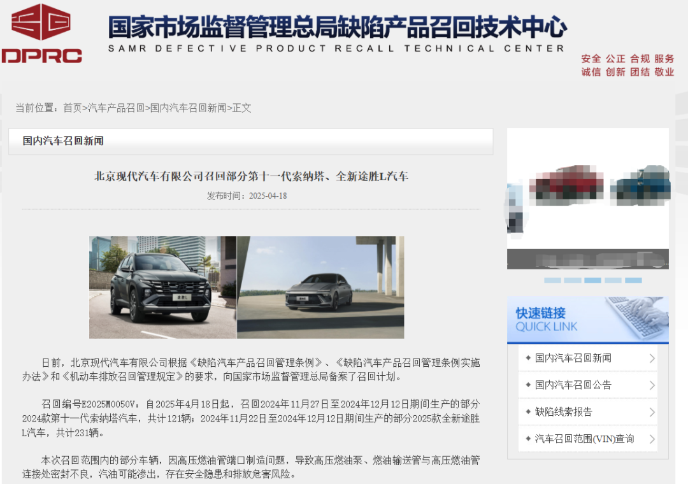Image resolution: width=688 pixels, height=484 pixels.
Task: Open 国内汽车召回新闻 quick link
Action: (573, 358)
